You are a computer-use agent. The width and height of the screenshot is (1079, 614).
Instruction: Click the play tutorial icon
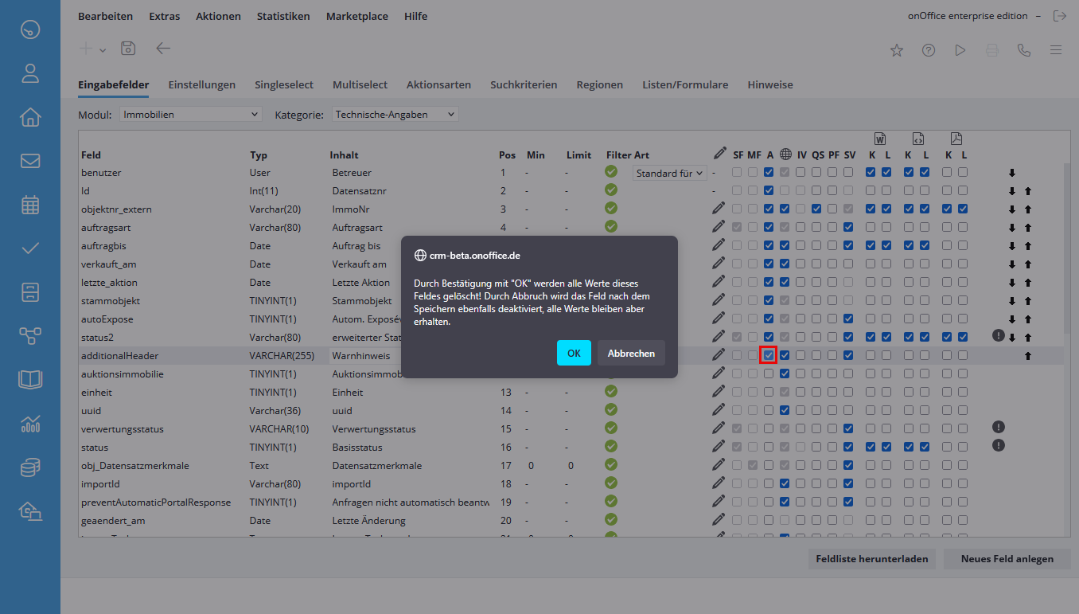coord(960,50)
